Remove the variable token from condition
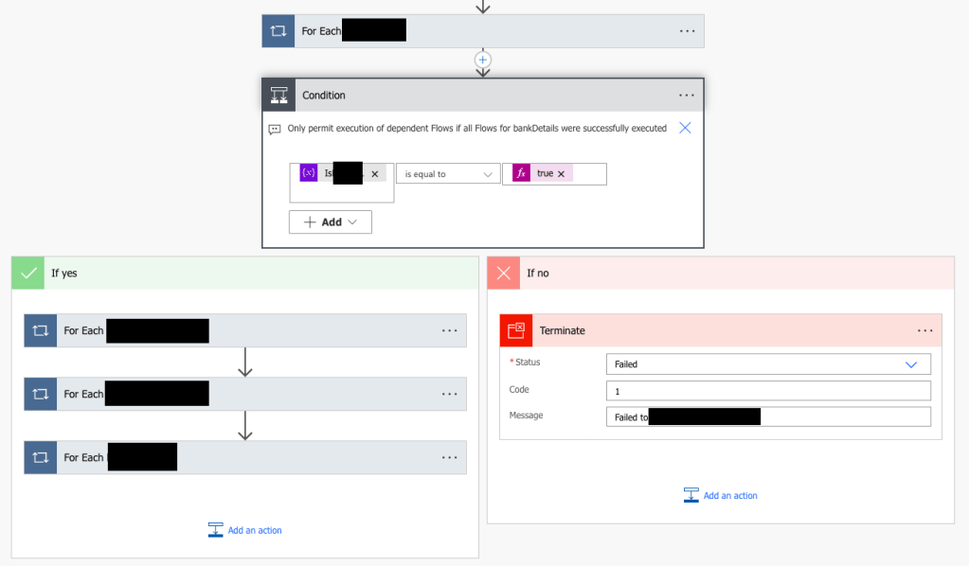969x566 pixels. (375, 174)
